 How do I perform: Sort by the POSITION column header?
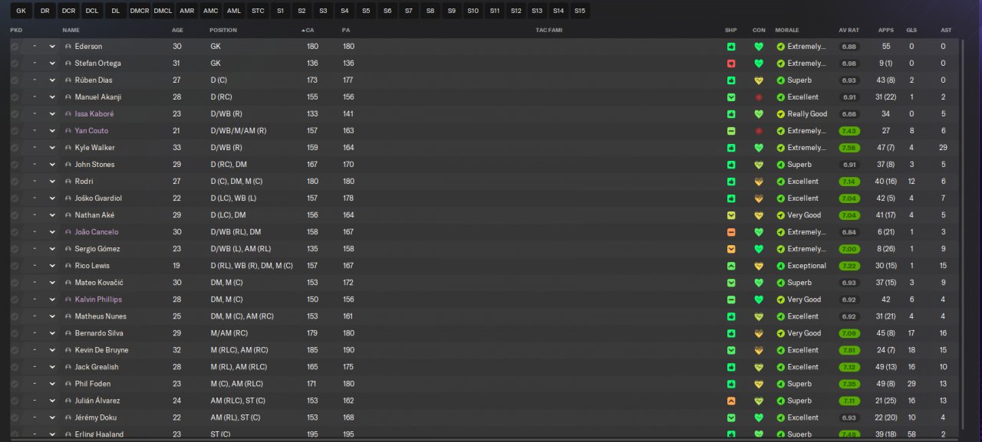(223, 30)
